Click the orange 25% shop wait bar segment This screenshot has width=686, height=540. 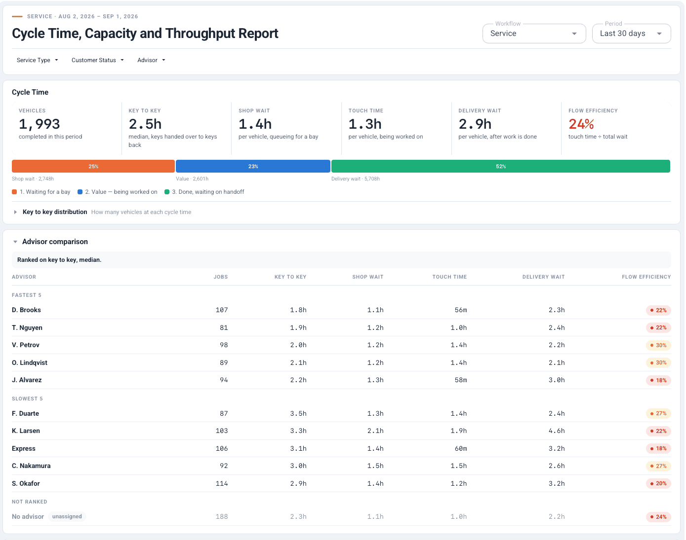click(x=93, y=166)
